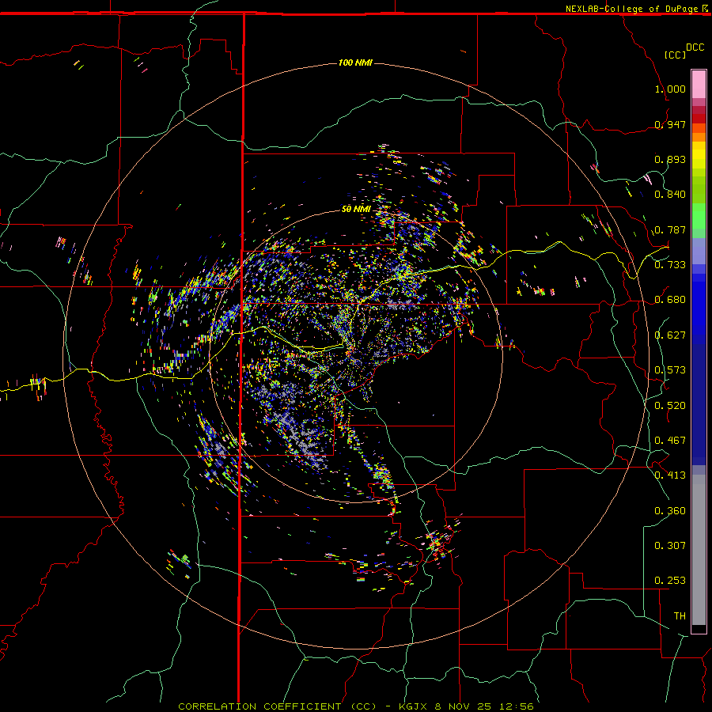Click the 100 NMI range ring label

(x=355, y=62)
